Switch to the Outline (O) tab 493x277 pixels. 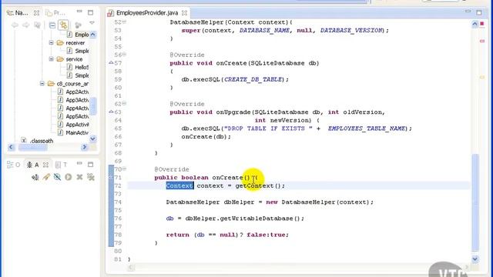click(14, 165)
